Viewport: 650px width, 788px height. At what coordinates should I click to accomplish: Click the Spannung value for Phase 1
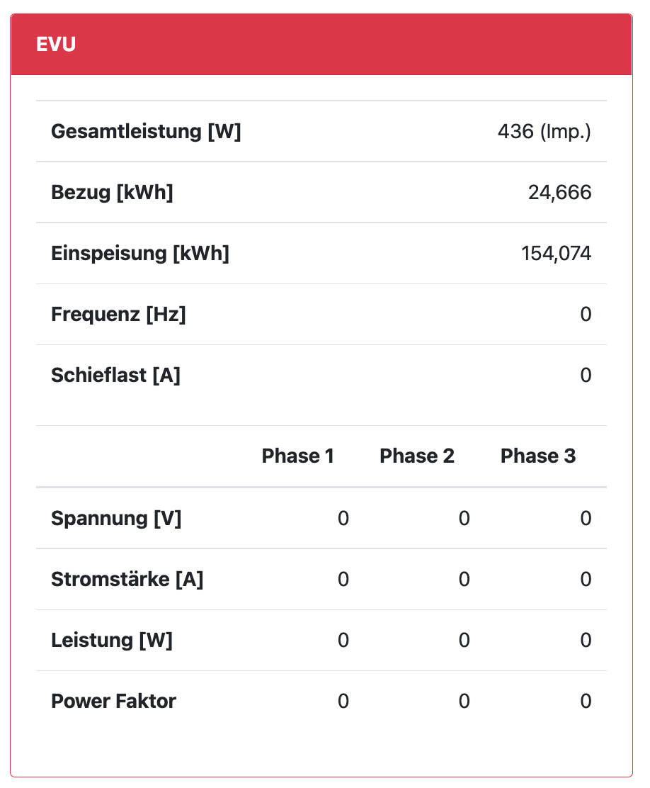(343, 519)
